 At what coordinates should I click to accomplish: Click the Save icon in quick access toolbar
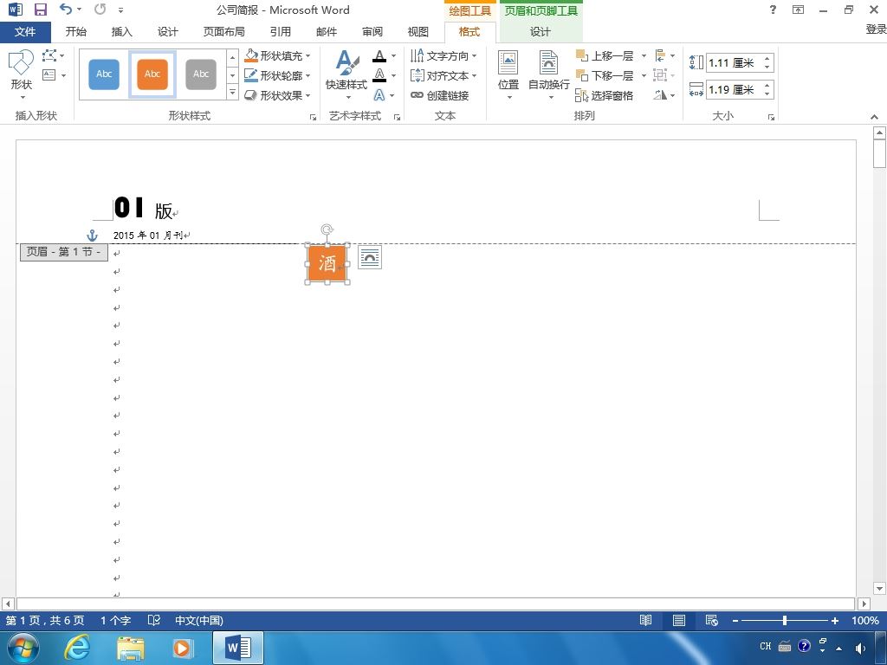pos(40,10)
